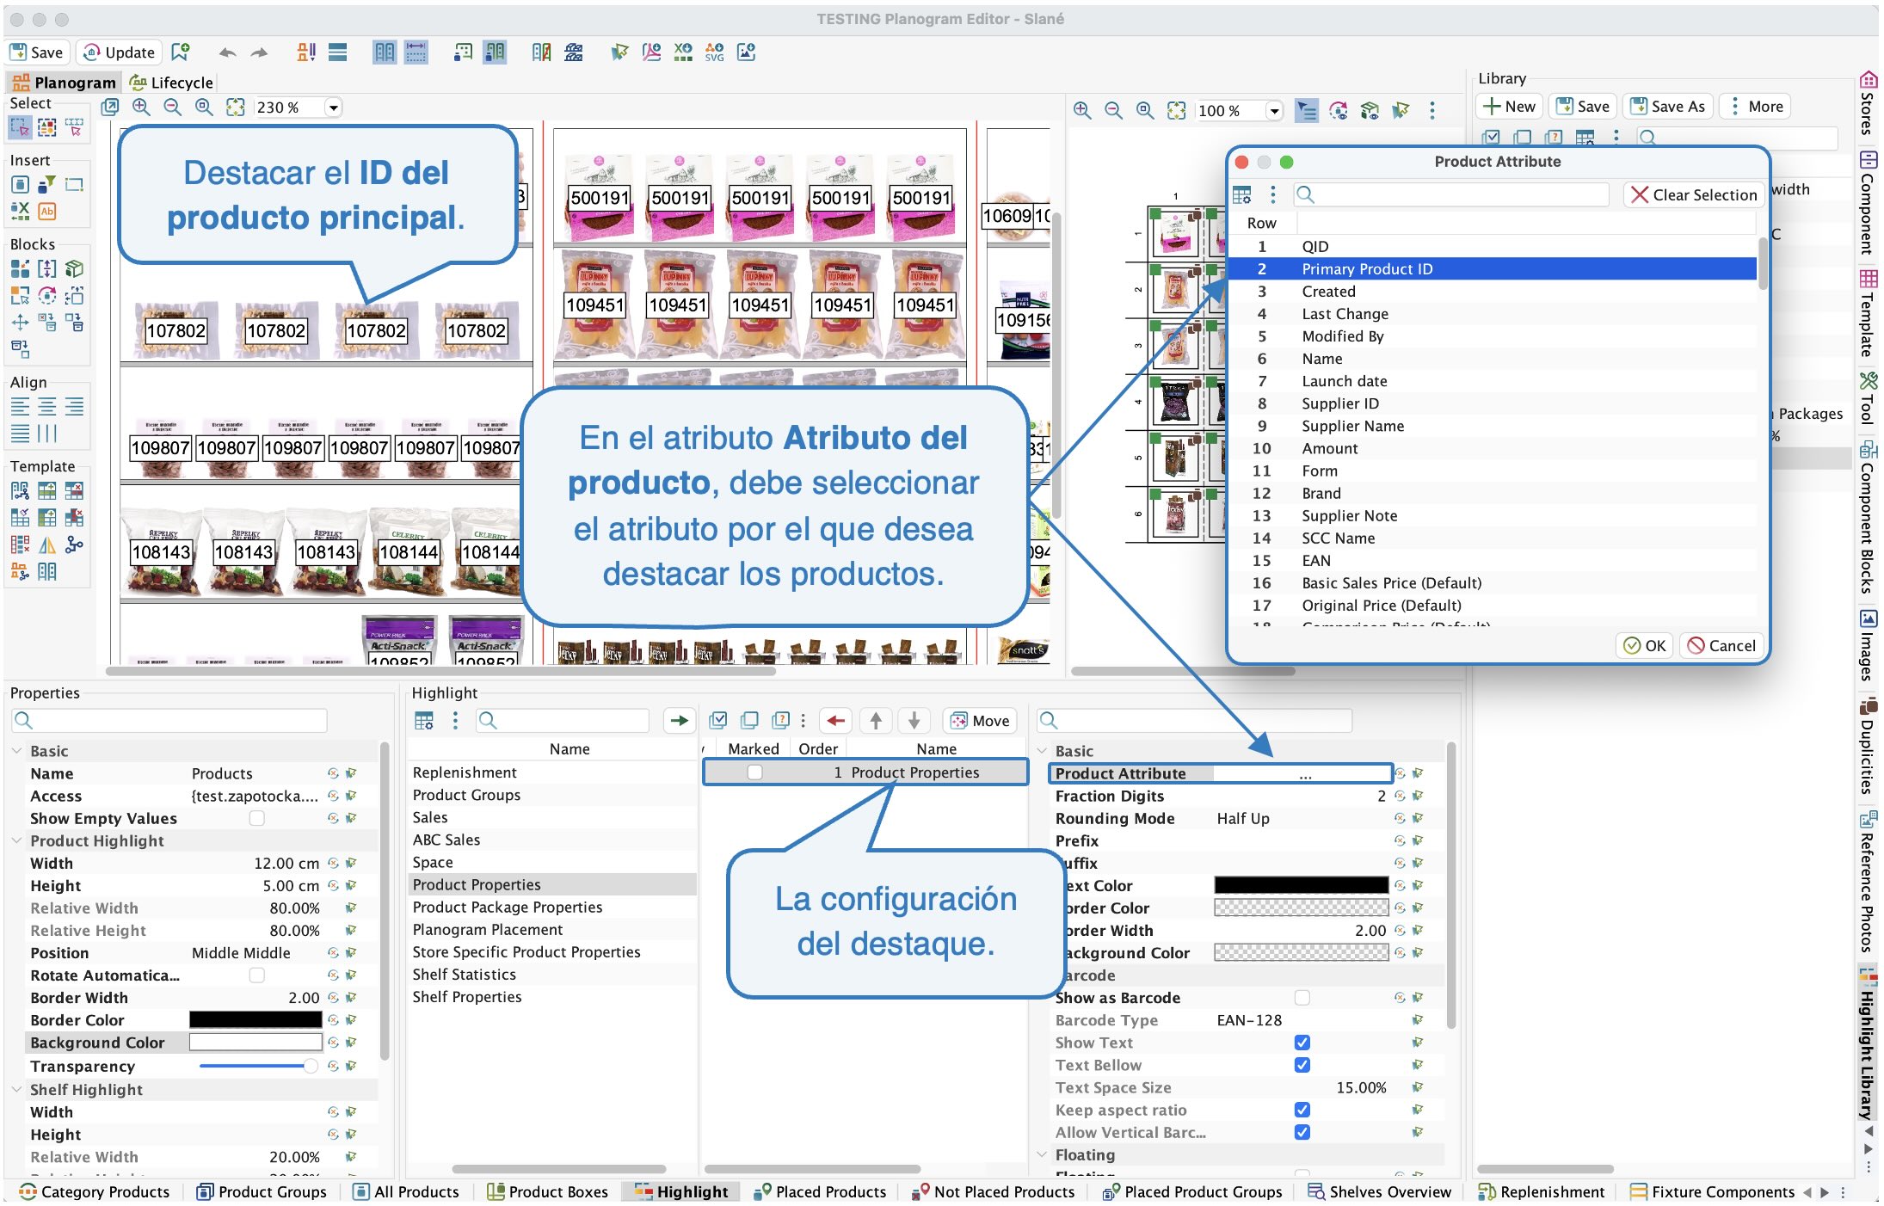Open the Product Attribute ellipsis selector
The image size is (1884, 1206).
click(x=1305, y=774)
